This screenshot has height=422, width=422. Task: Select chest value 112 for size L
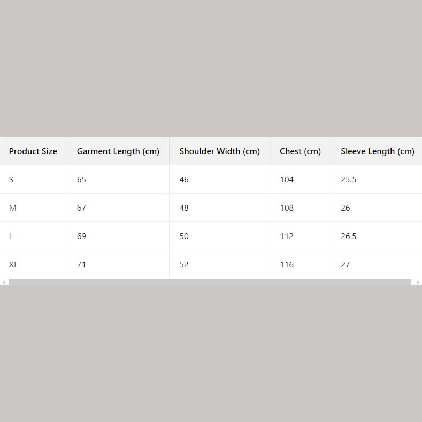[287, 236]
